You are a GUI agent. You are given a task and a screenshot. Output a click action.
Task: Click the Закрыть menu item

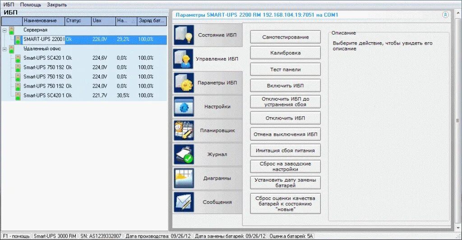[57, 4]
